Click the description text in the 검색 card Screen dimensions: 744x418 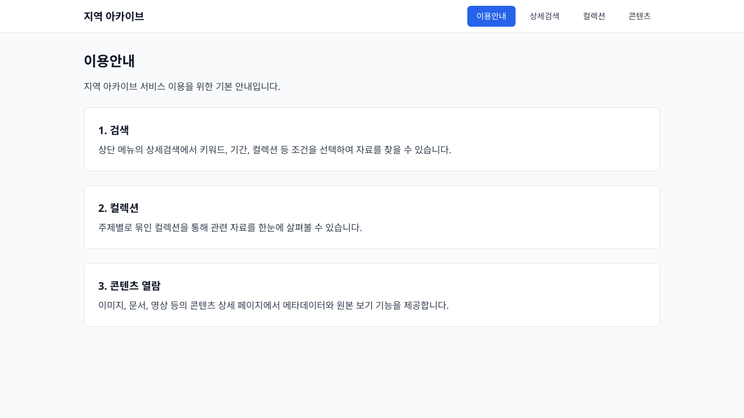pyautogui.click(x=274, y=150)
